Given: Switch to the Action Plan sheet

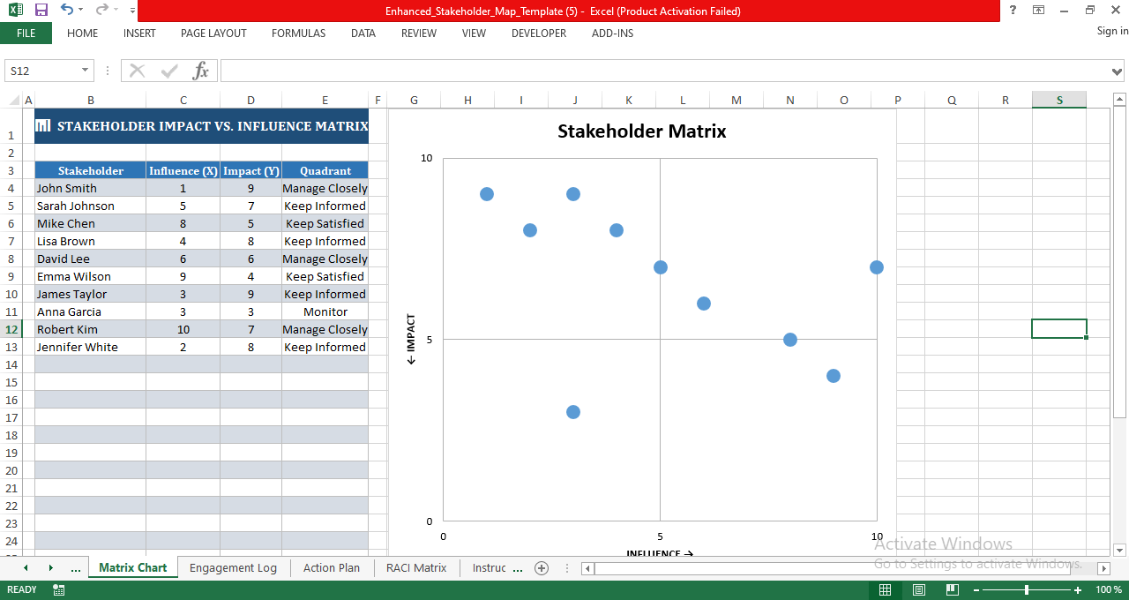Looking at the screenshot, I should point(332,567).
